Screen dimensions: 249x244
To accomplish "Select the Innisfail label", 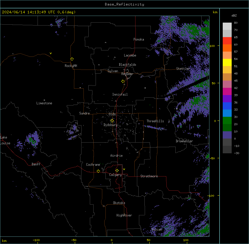I will [x=120, y=94].
